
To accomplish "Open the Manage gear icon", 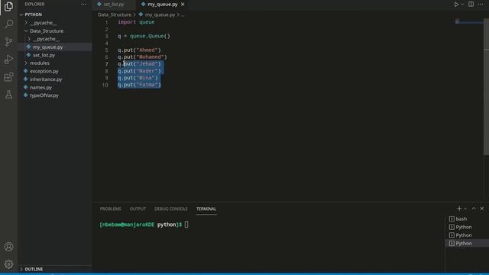I will click(8, 264).
